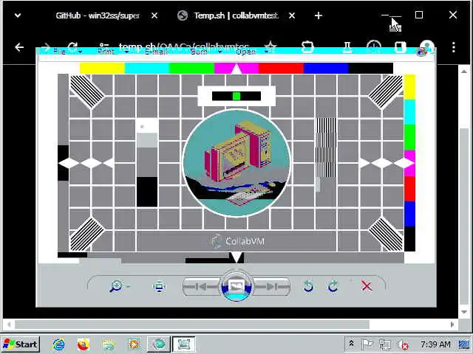
Task: Expand the Open dropdown in Photo Viewer
Action: [252, 52]
